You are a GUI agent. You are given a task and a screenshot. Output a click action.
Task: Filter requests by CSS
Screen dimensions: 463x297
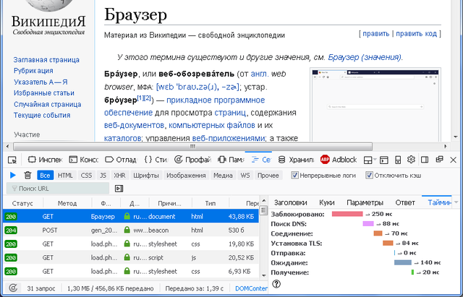point(87,175)
